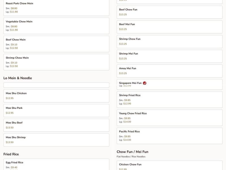
Task: Select Shrimp Fried Rice menu card
Action: pos(169,99)
